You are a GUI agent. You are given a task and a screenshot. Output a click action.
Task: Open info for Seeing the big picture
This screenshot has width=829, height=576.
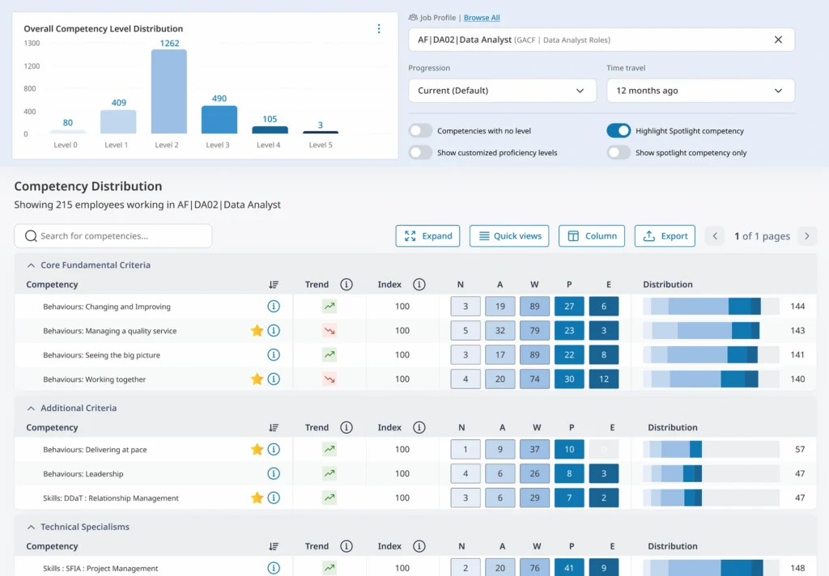point(274,355)
